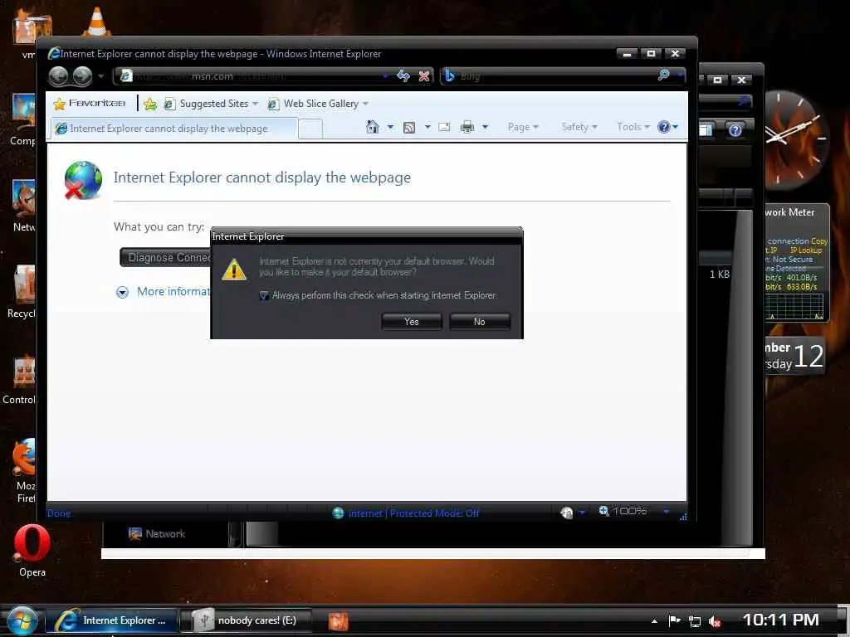Switch to 'nobody cares! (E:)' taskbar button
850x637 pixels.
coord(246,620)
